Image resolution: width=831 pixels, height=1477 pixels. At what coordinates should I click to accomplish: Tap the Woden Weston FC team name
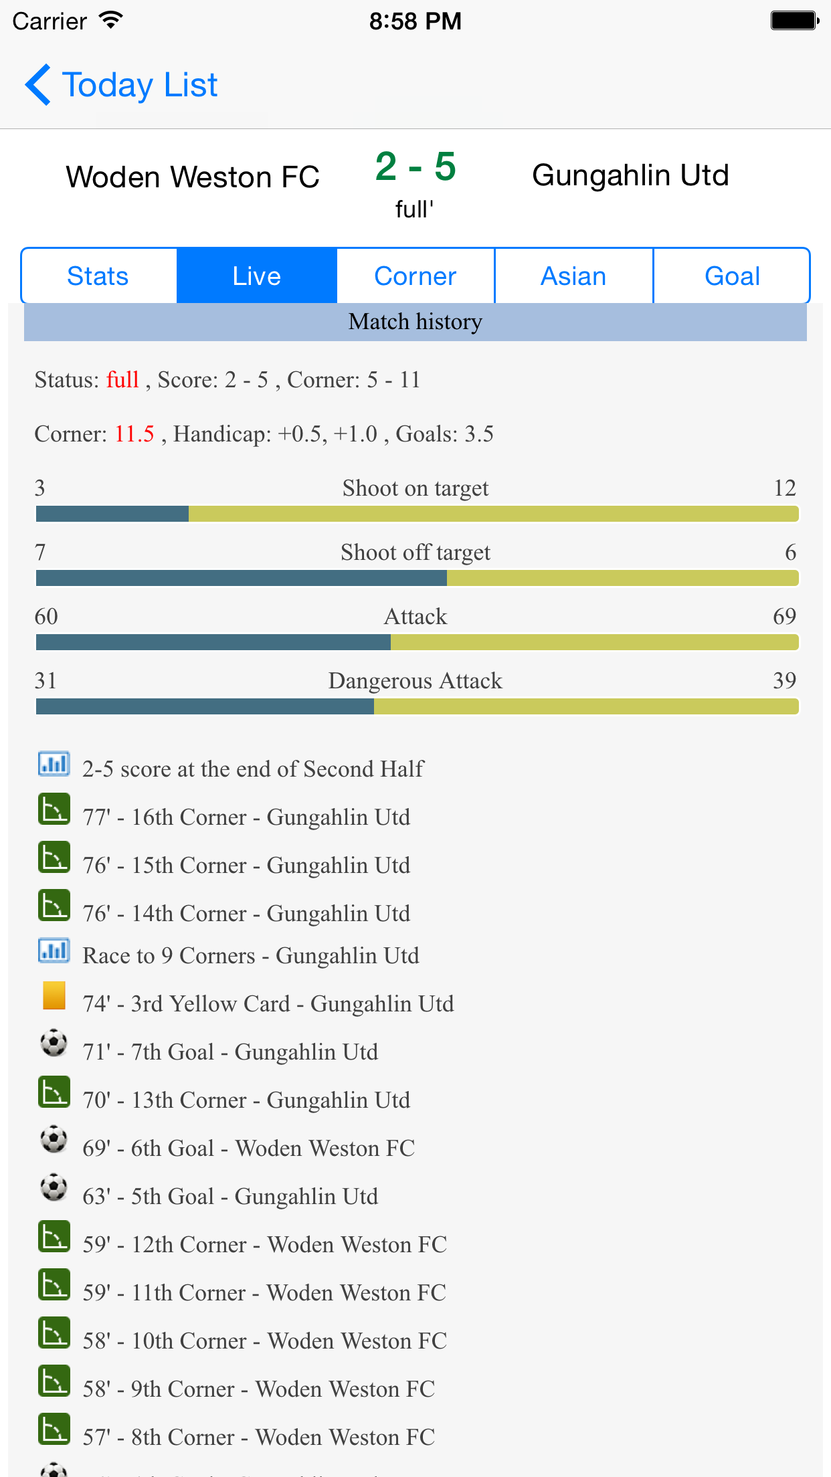[193, 177]
